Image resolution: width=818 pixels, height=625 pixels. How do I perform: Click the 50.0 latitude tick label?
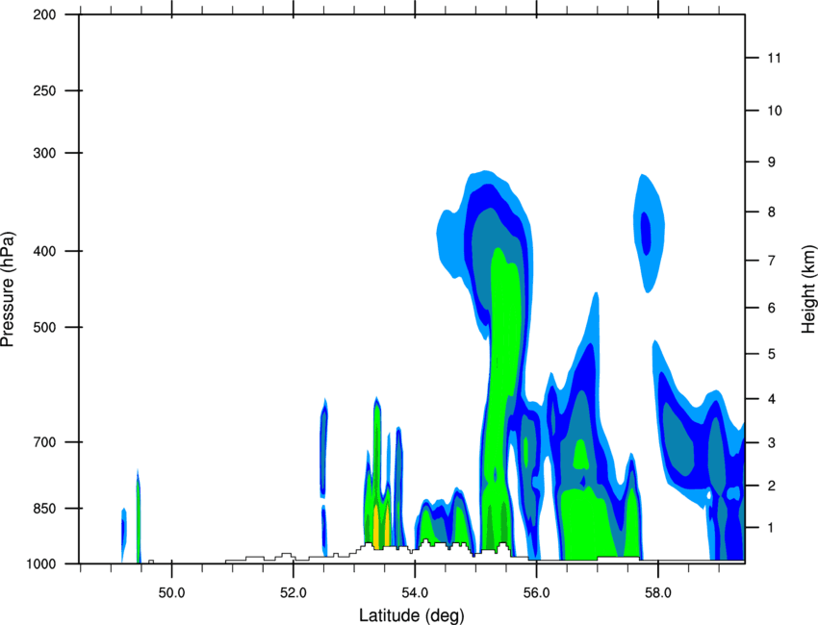171,593
